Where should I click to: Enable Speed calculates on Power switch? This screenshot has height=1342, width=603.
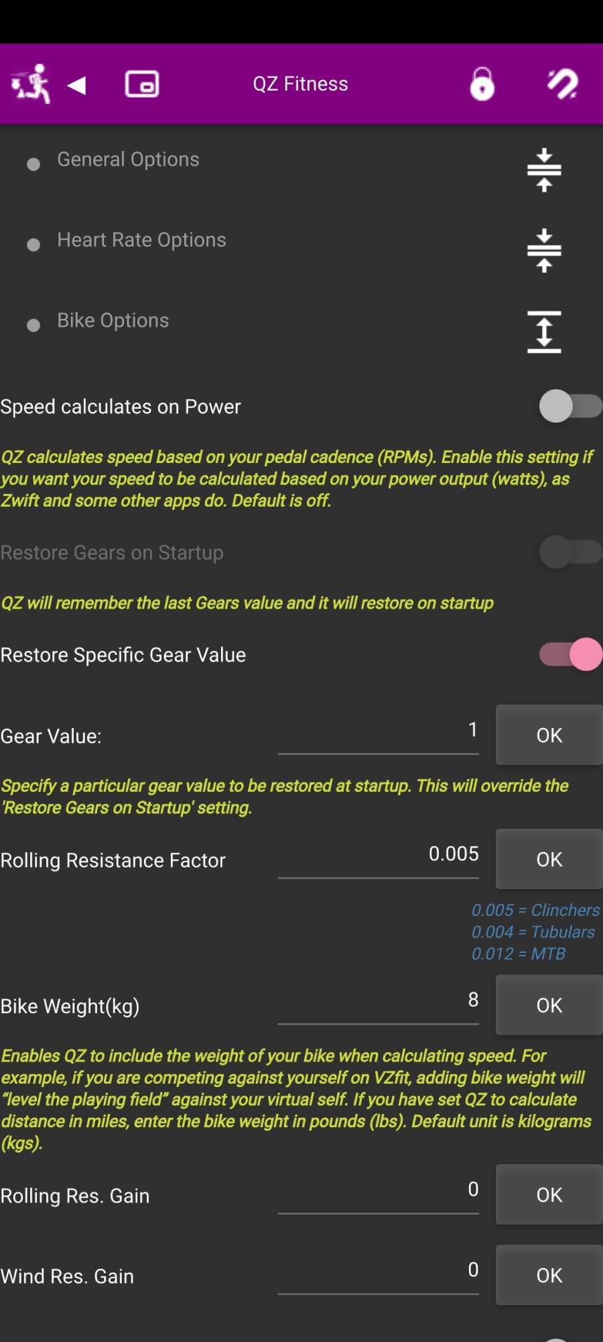click(570, 406)
